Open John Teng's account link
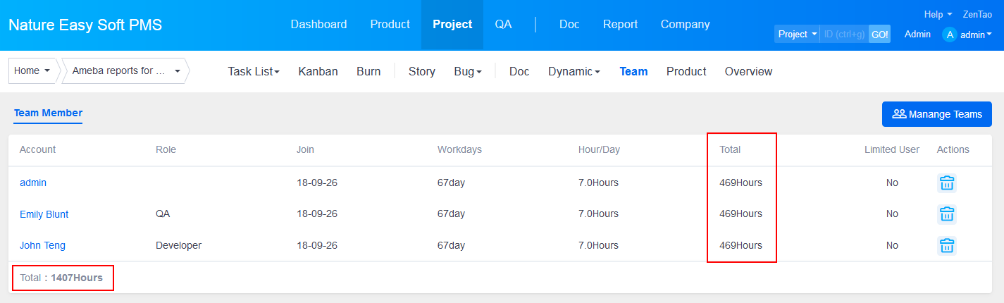1004x303 pixels. (x=42, y=245)
